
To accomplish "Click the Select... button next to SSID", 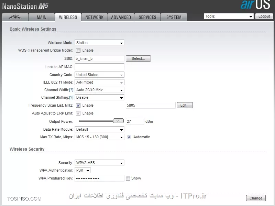I will click(139, 58).
